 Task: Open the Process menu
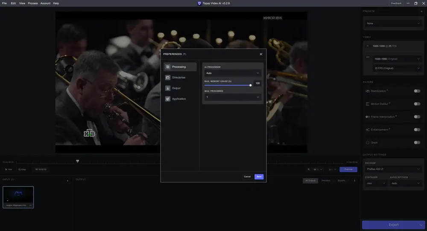[33, 3]
